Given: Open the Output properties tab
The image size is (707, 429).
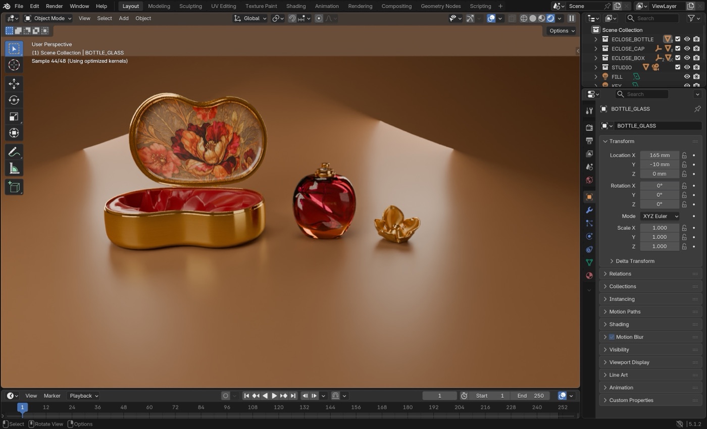Looking at the screenshot, I should point(589,140).
